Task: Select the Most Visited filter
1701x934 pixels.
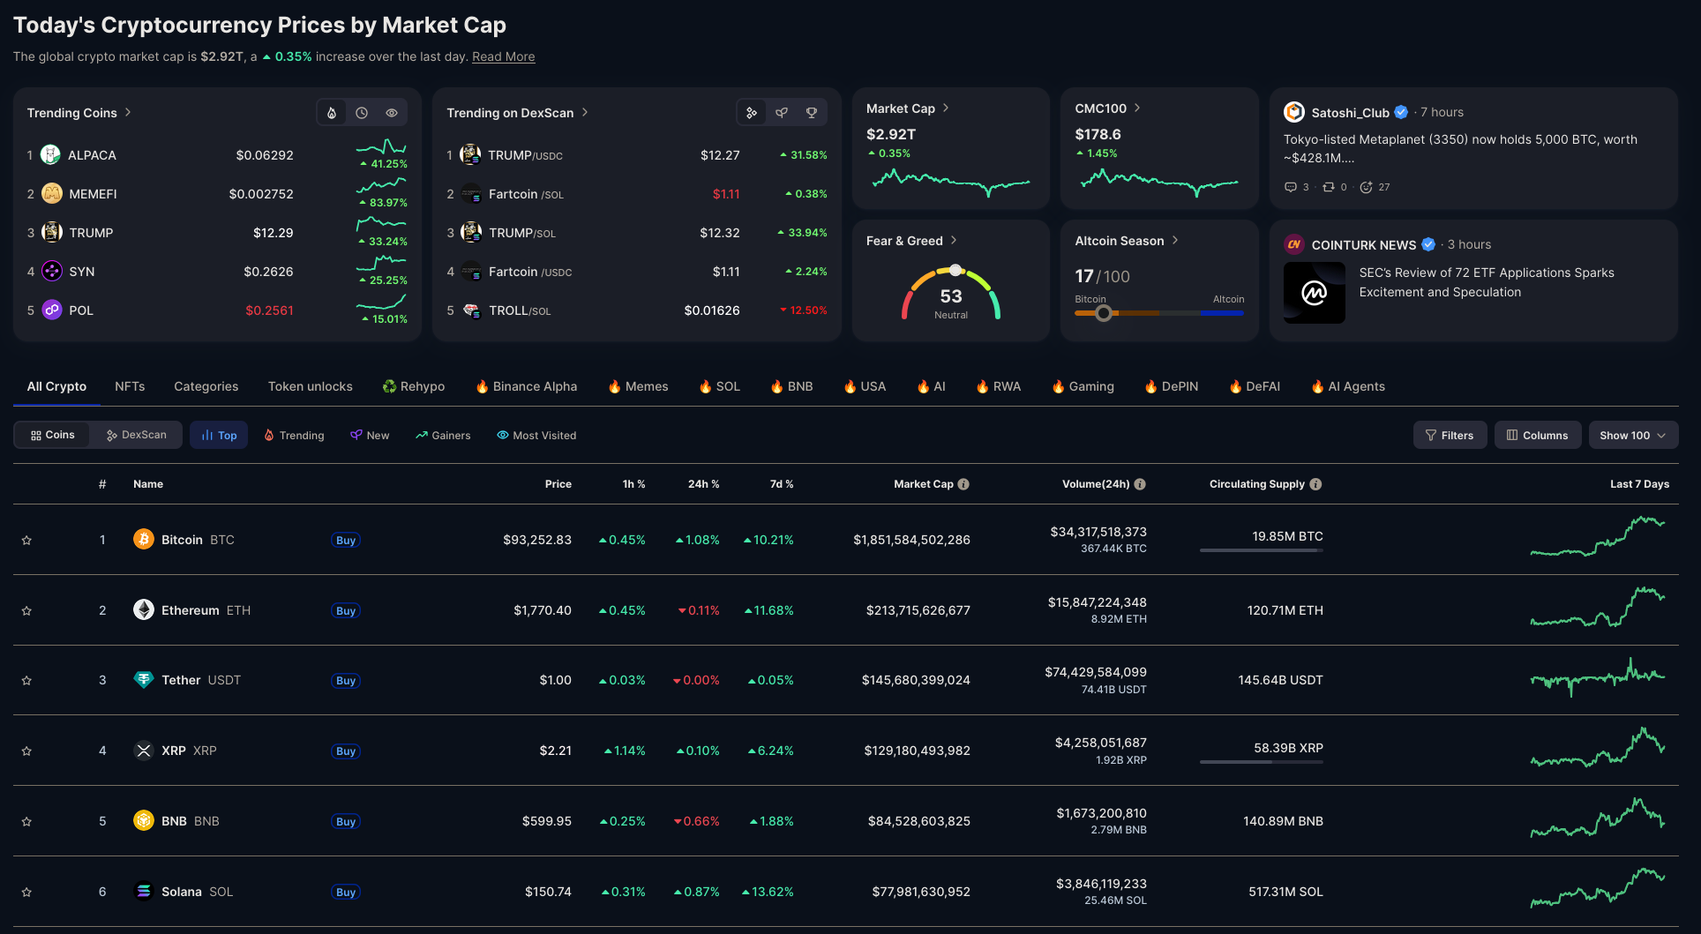Action: [536, 435]
